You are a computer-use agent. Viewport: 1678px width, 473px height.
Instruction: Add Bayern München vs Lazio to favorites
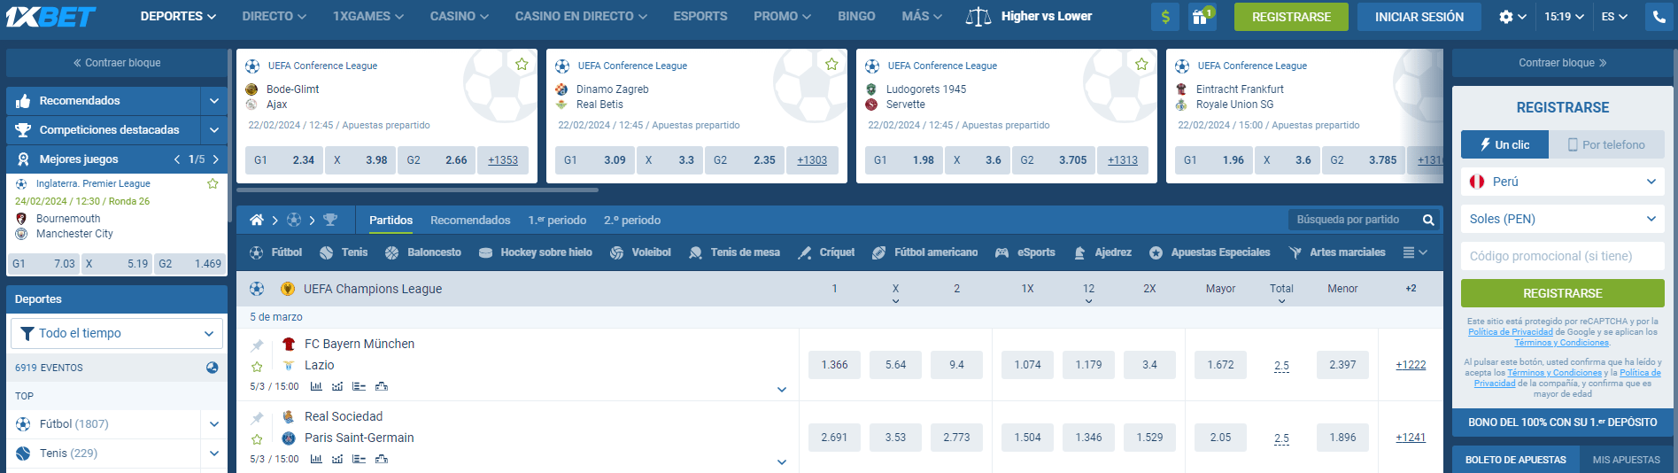[x=257, y=366]
